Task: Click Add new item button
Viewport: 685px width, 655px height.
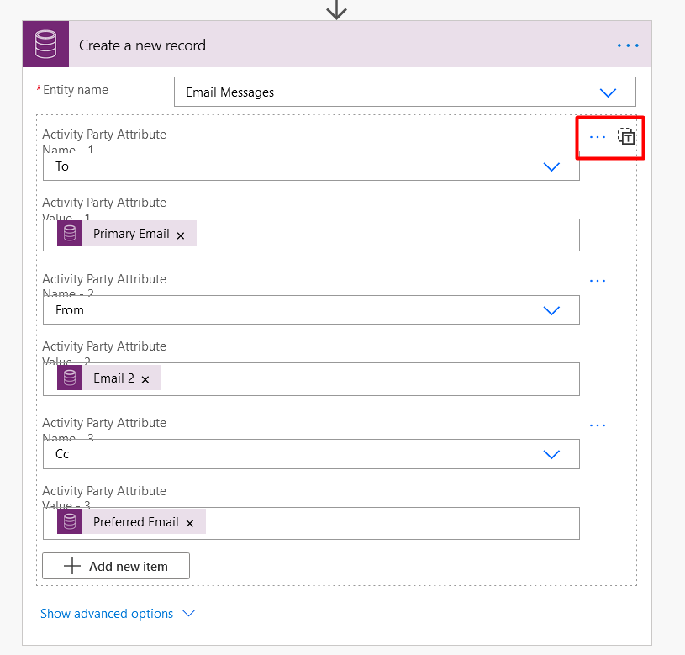Action: point(116,566)
